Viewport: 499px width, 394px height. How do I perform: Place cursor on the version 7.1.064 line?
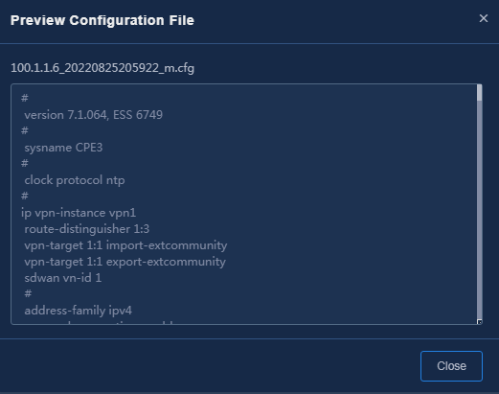(94, 115)
